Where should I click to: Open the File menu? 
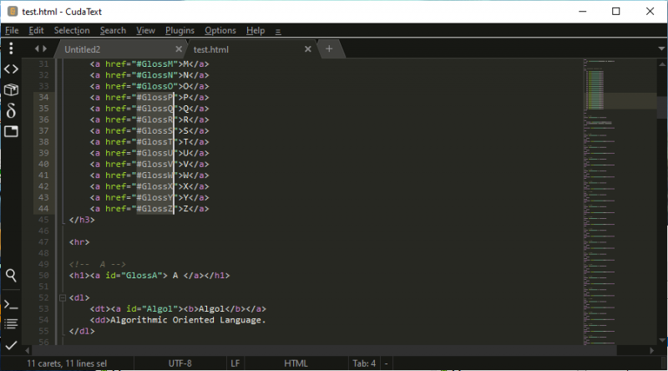[12, 31]
